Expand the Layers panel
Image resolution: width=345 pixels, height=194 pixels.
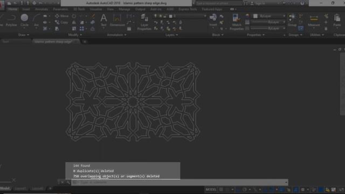[171, 35]
